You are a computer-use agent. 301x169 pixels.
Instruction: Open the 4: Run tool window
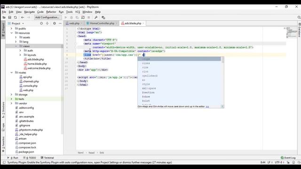coord(13,158)
